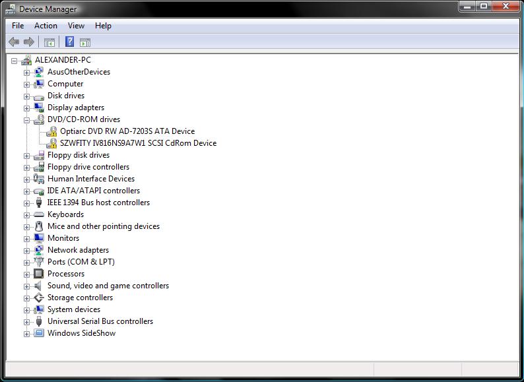Click the Floppy disk drives icon

click(x=39, y=155)
